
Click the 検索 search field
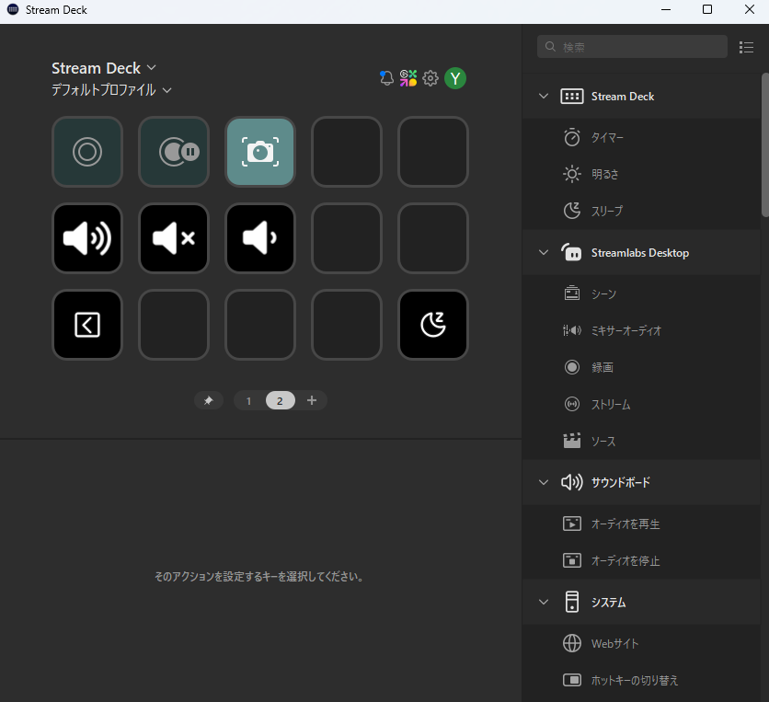[632, 47]
